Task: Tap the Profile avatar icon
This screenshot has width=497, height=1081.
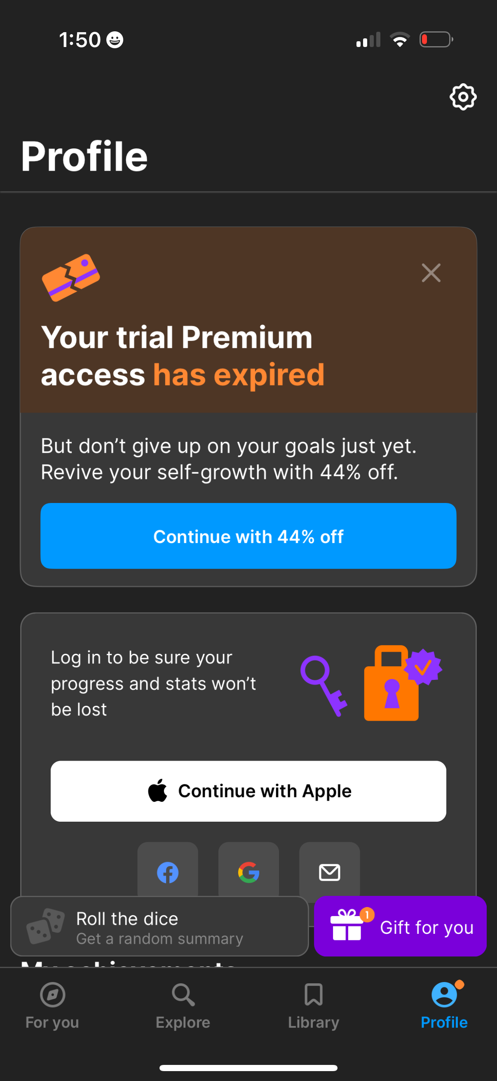Action: click(444, 995)
